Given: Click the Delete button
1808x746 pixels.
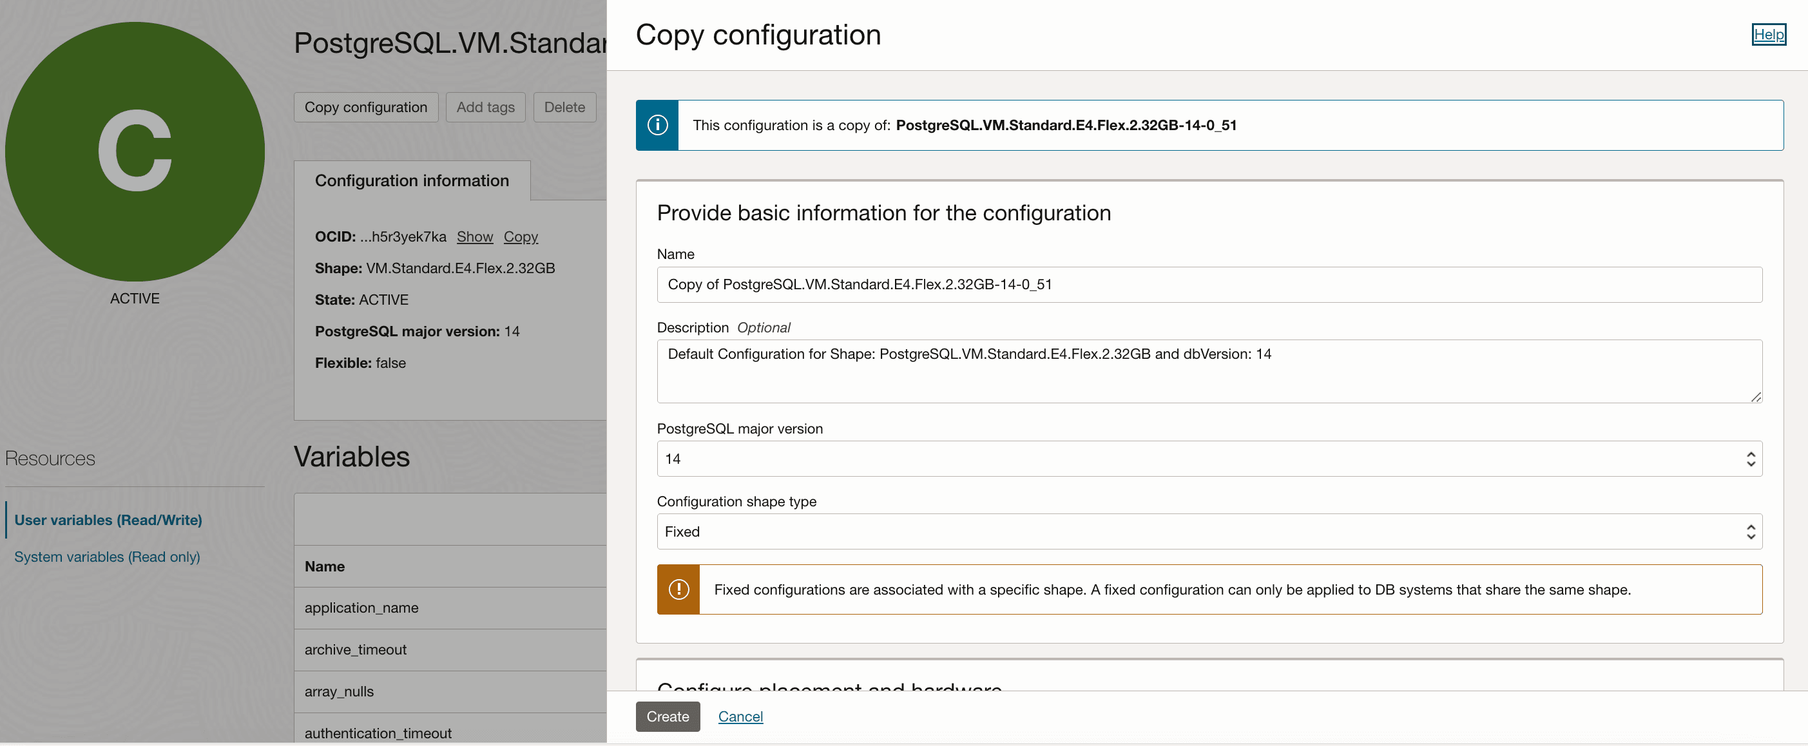Looking at the screenshot, I should pos(564,108).
